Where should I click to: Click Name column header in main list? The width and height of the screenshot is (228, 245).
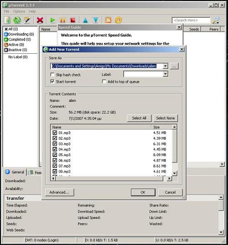tap(48, 29)
